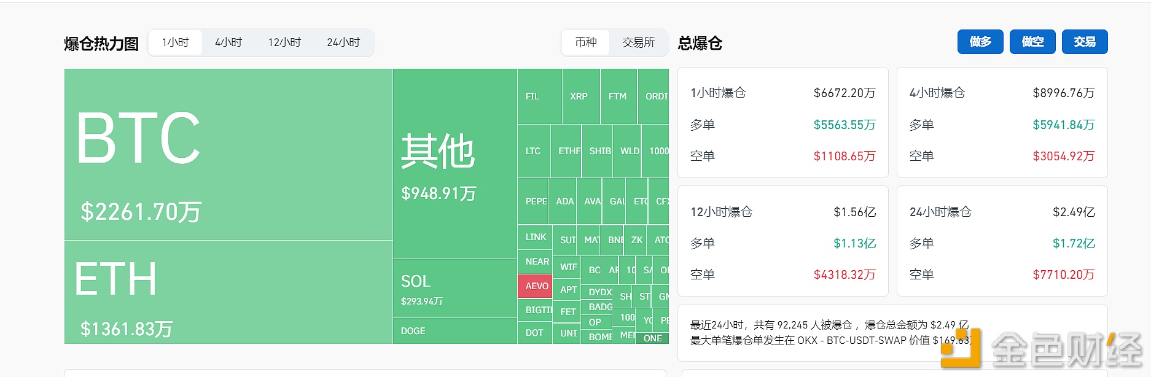Click the FIL heatmap cell
The width and height of the screenshot is (1151, 377).
(539, 96)
